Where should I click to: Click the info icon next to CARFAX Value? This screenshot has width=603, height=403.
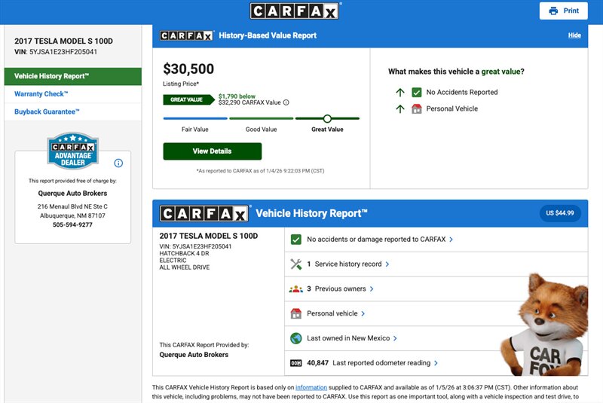pyautogui.click(x=286, y=102)
